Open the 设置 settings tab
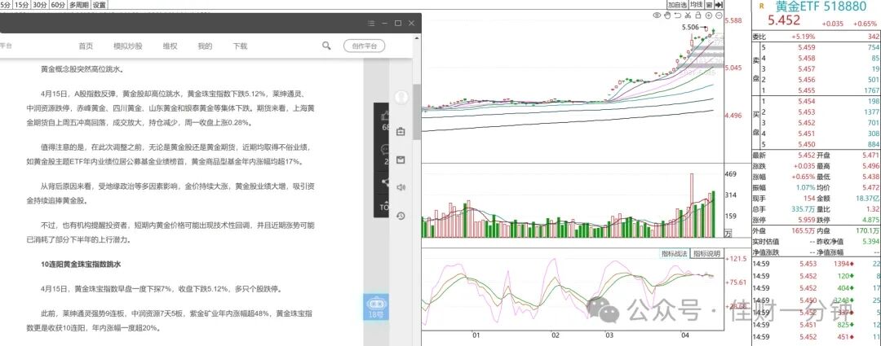The height and width of the screenshot is (346, 881). tap(100, 5)
